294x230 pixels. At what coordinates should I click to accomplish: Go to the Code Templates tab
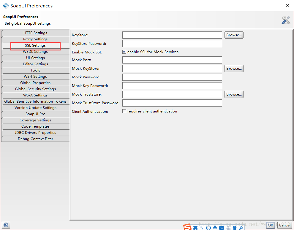pos(35,126)
